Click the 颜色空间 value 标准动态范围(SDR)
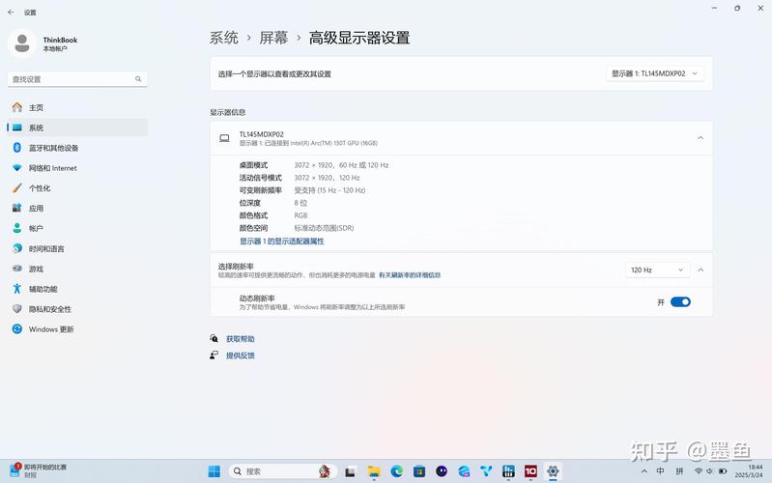The width and height of the screenshot is (772, 483). (x=324, y=228)
